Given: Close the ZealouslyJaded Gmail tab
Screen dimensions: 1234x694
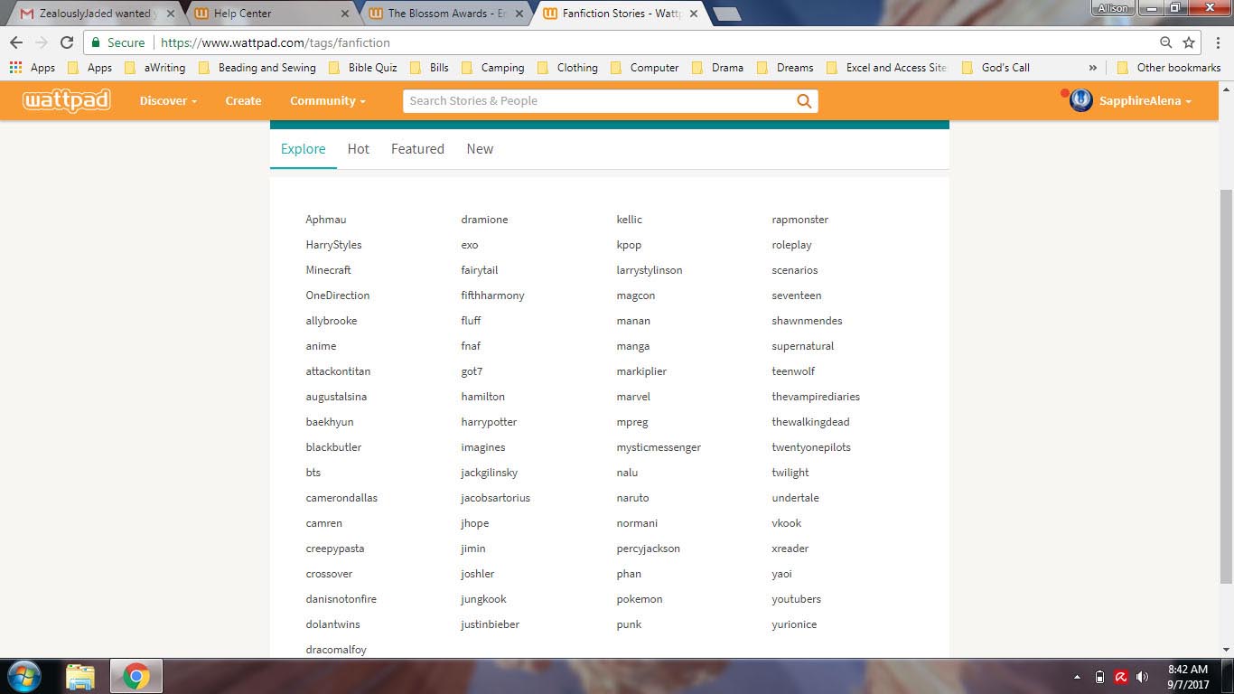Looking at the screenshot, I should pos(171,14).
